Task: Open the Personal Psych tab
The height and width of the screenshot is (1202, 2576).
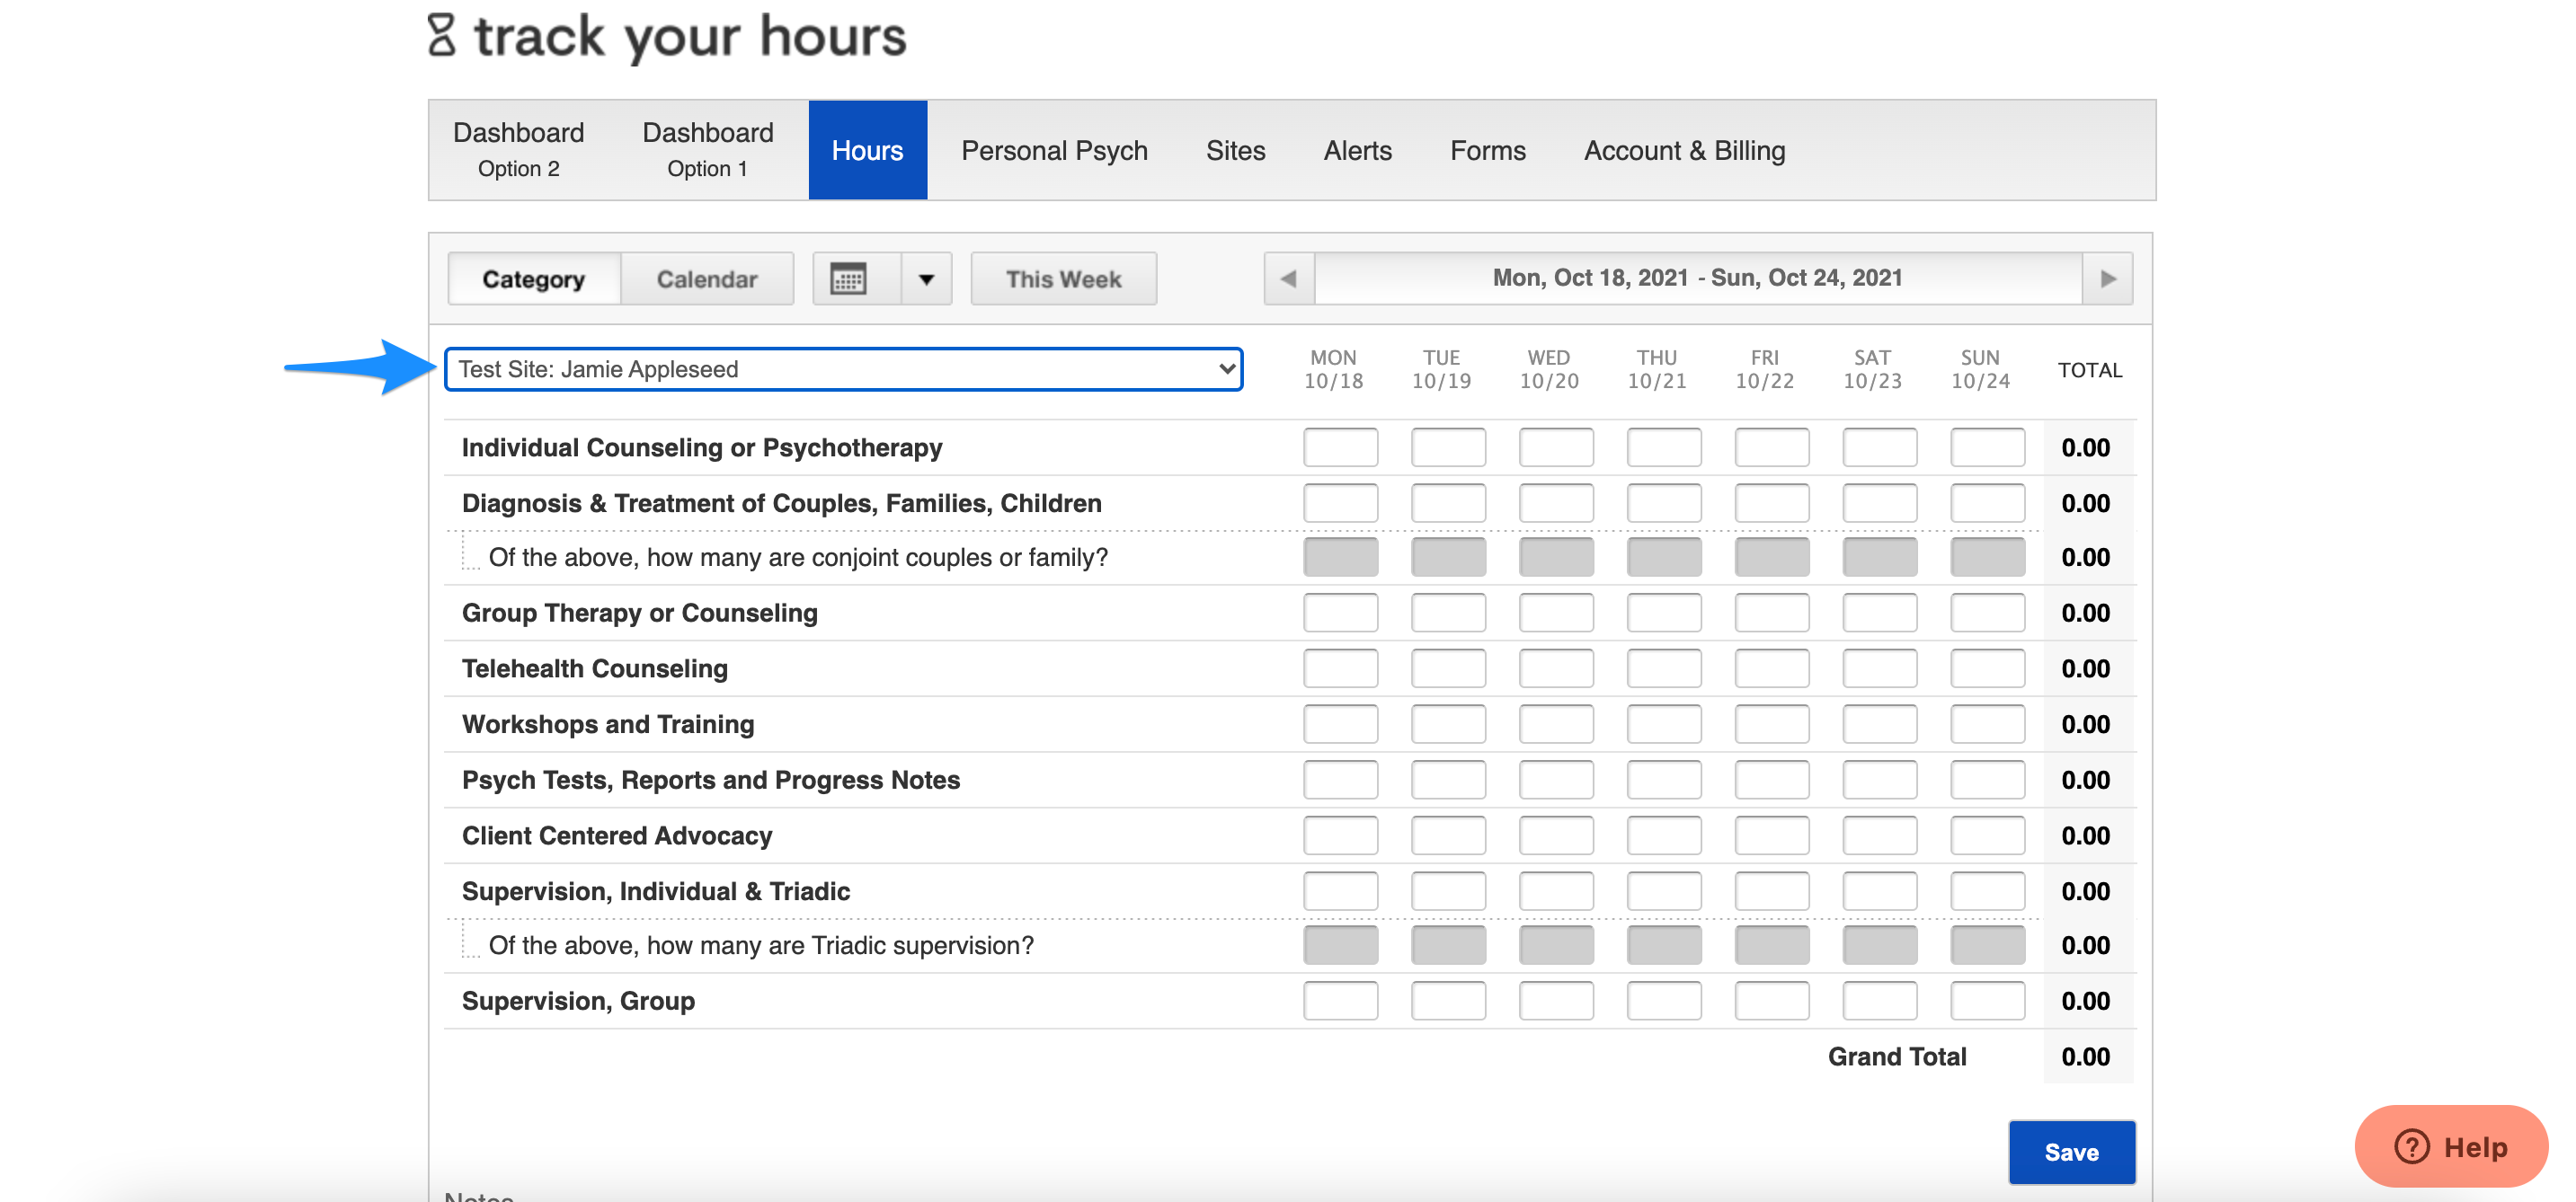Action: 1054,150
